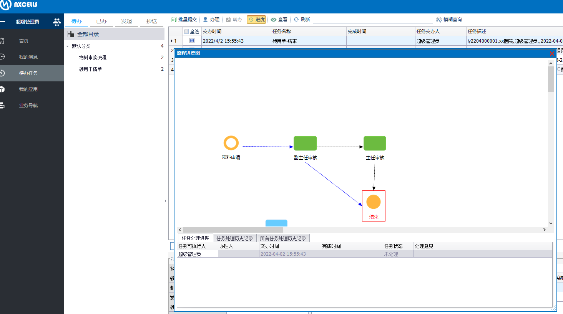Screen dimensions: 563x314
Task: Collapse the left panel with splitter arrow
Action: click(165, 201)
